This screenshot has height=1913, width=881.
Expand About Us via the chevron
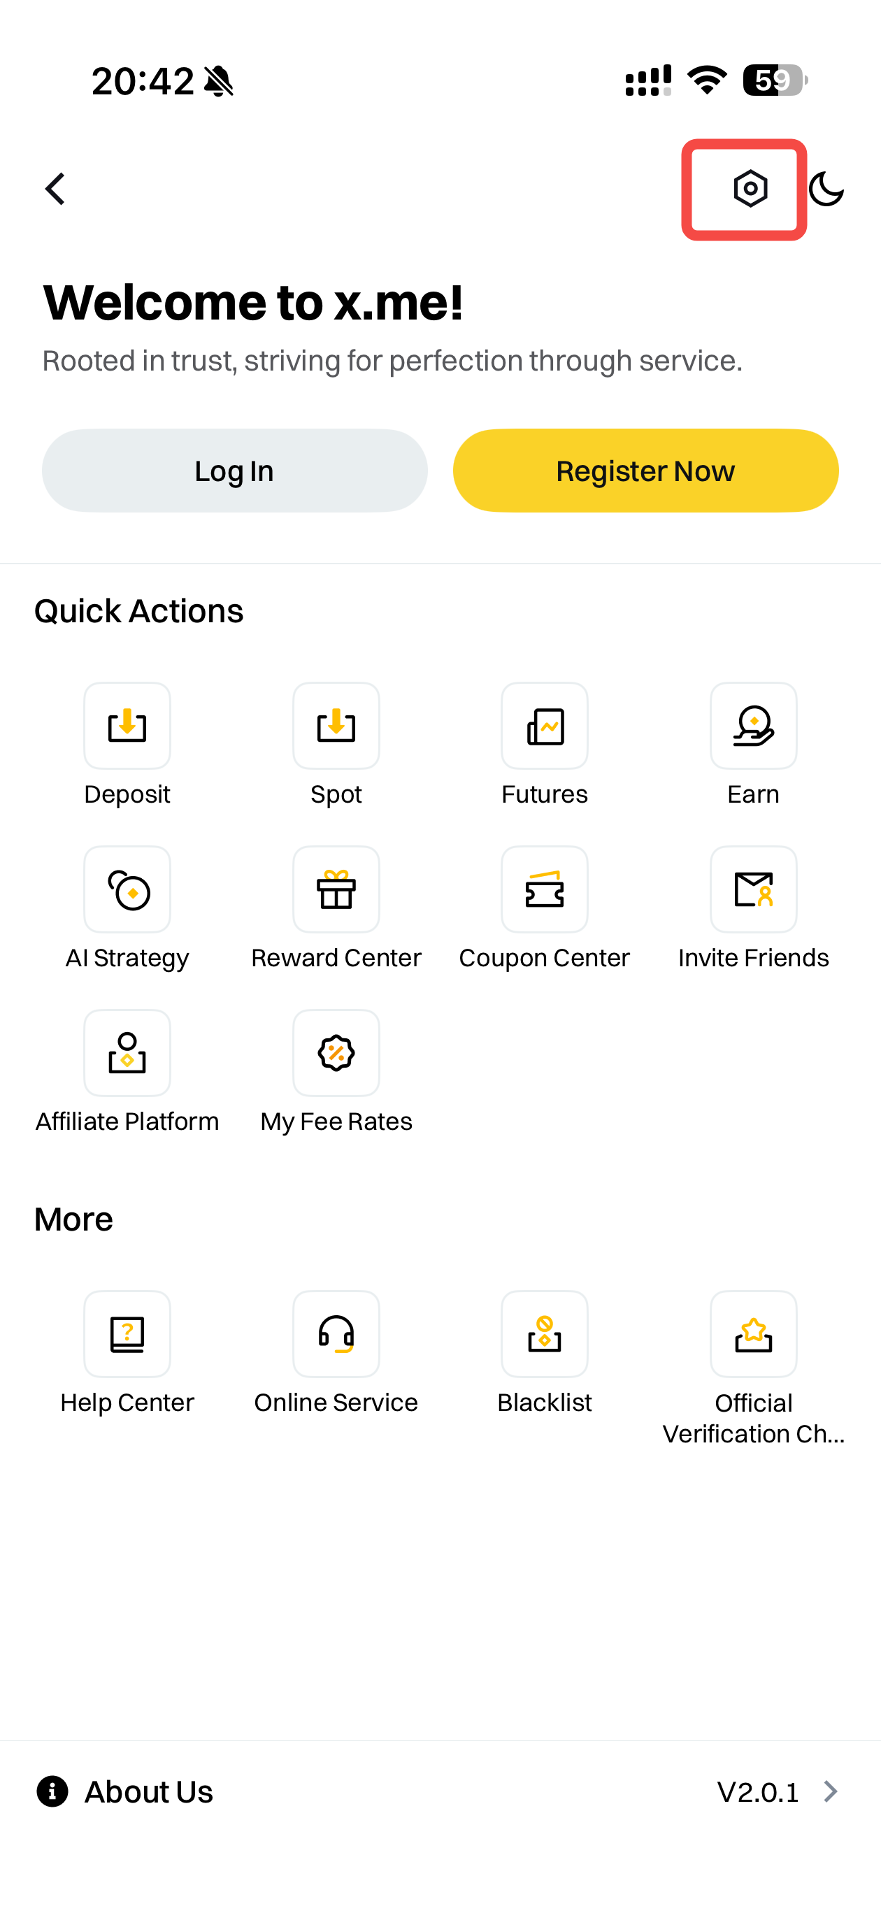click(831, 1791)
